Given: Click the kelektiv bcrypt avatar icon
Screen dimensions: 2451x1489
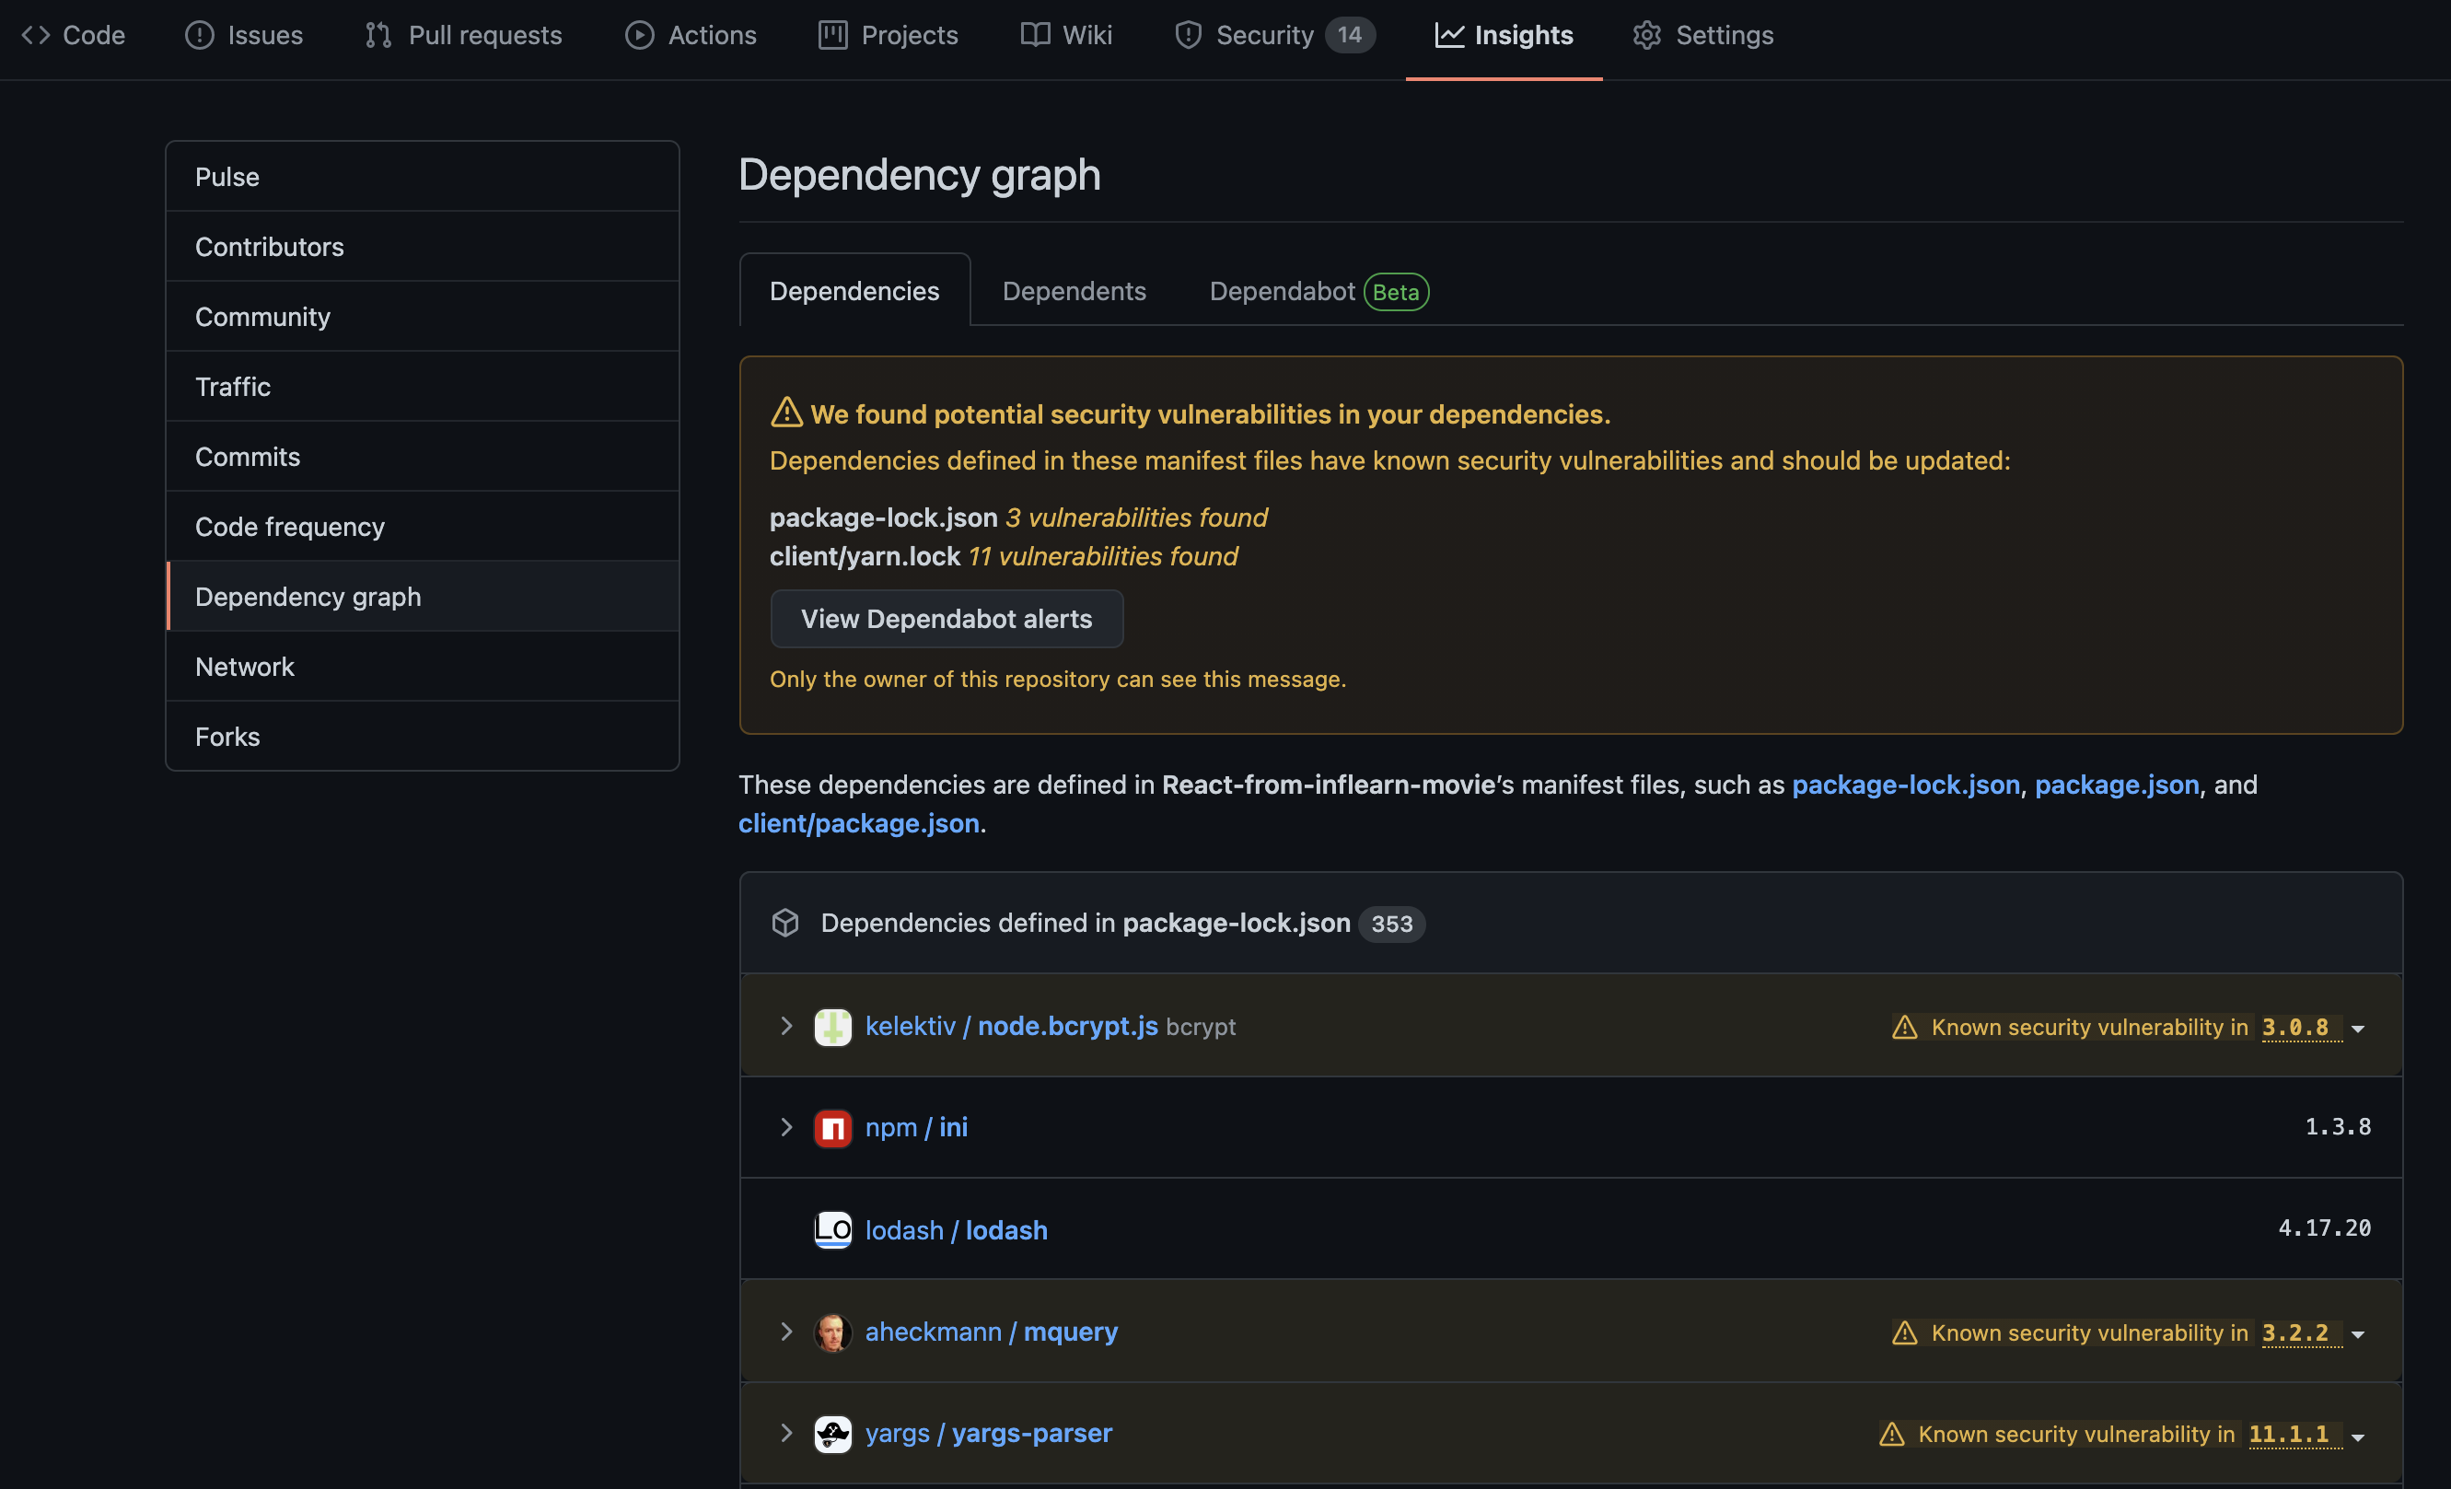Looking at the screenshot, I should [832, 1027].
